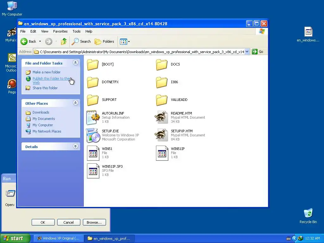Click the Go button
The width and height of the screenshot is (324, 243).
[x=258, y=52]
